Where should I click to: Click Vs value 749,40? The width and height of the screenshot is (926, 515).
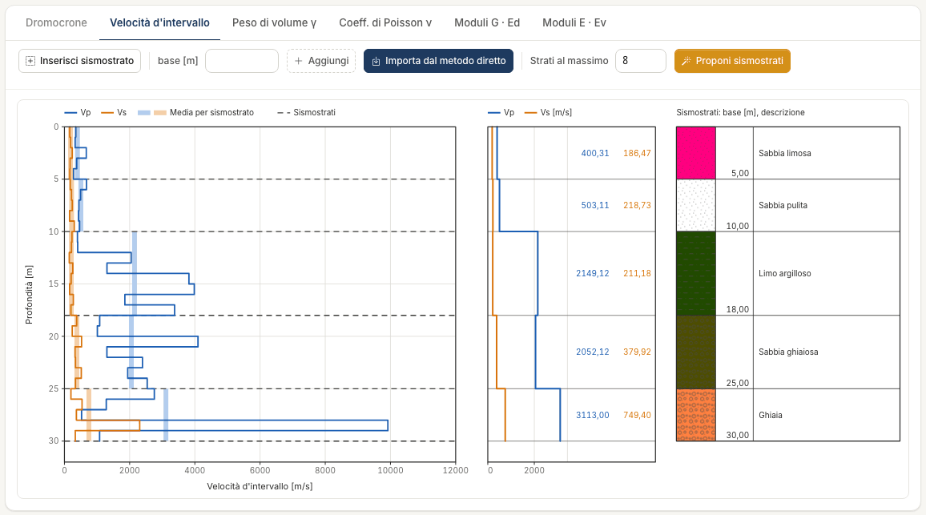pos(637,415)
